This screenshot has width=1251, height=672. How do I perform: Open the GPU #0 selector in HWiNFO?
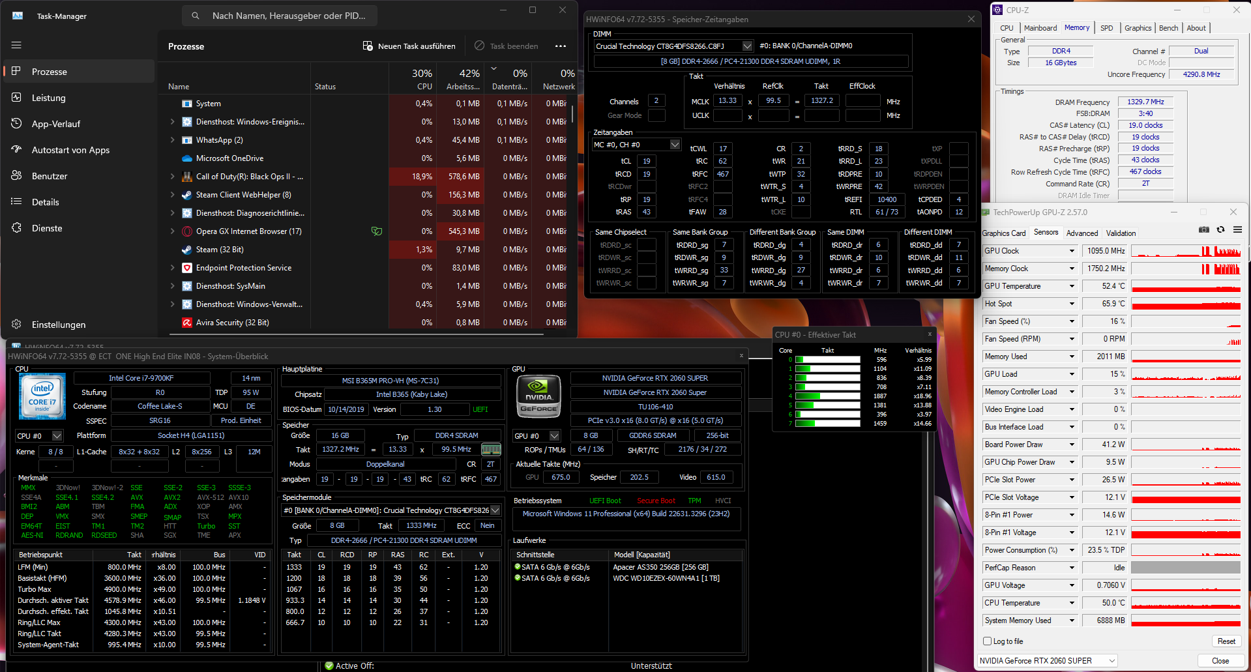click(x=554, y=436)
